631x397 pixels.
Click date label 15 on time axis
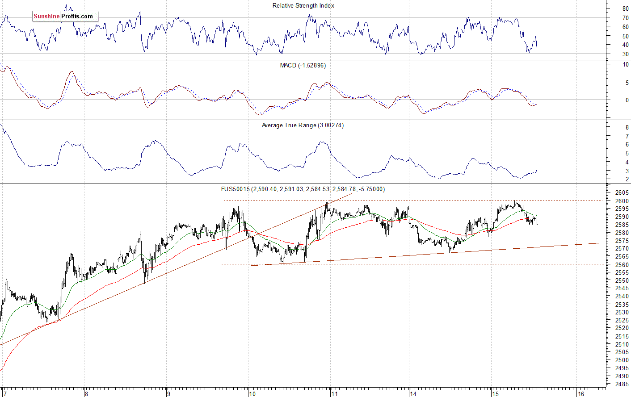(x=495, y=394)
